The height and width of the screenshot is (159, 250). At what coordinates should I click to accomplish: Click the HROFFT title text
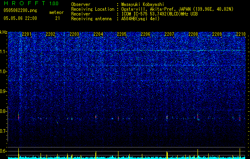pyautogui.click(x=25, y=3)
